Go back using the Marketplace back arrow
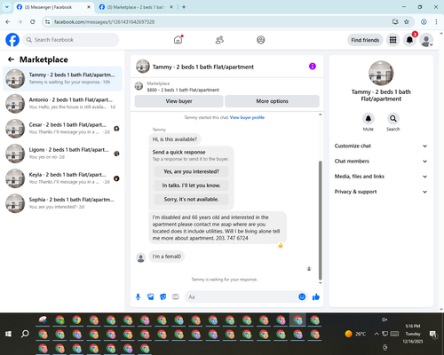 [x=11, y=59]
